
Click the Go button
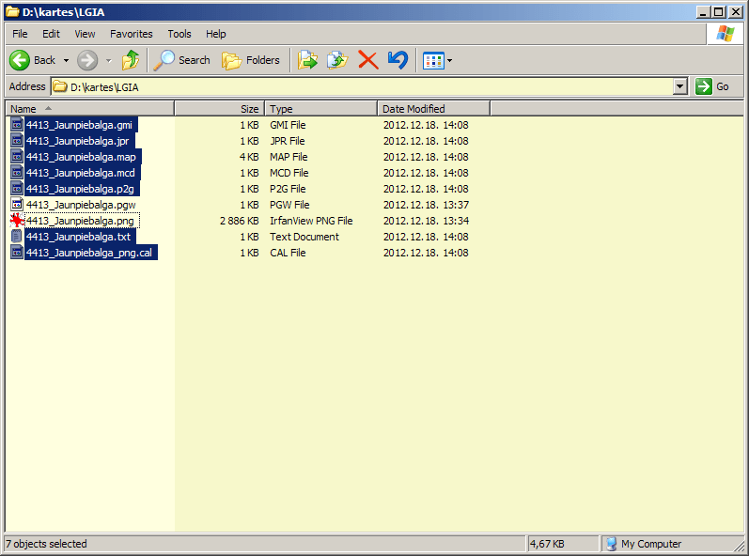click(712, 86)
